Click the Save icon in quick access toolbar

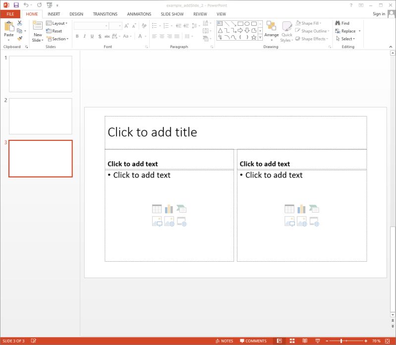tap(16, 5)
